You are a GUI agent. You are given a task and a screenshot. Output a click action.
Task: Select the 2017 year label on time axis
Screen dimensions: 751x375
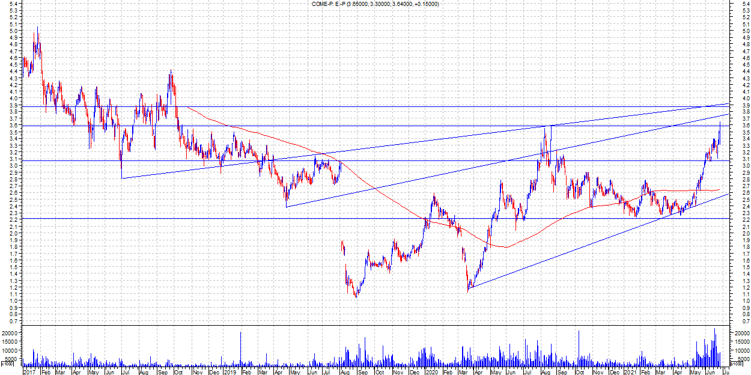click(x=29, y=373)
